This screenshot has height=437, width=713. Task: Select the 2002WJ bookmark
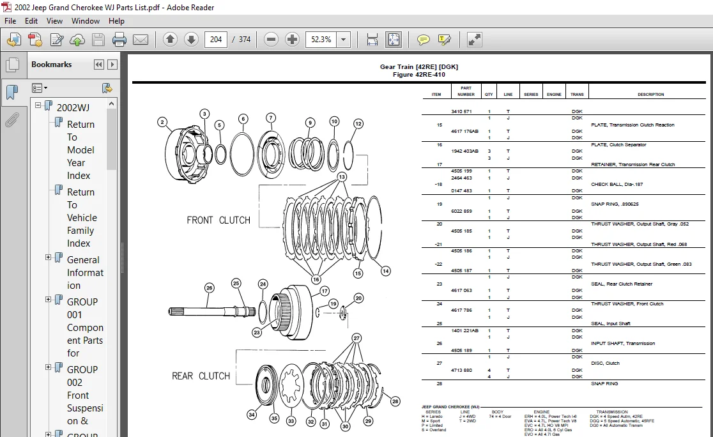(73, 108)
